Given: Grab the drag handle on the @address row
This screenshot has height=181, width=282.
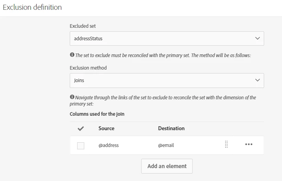Looking at the screenshot, I should tap(227, 144).
